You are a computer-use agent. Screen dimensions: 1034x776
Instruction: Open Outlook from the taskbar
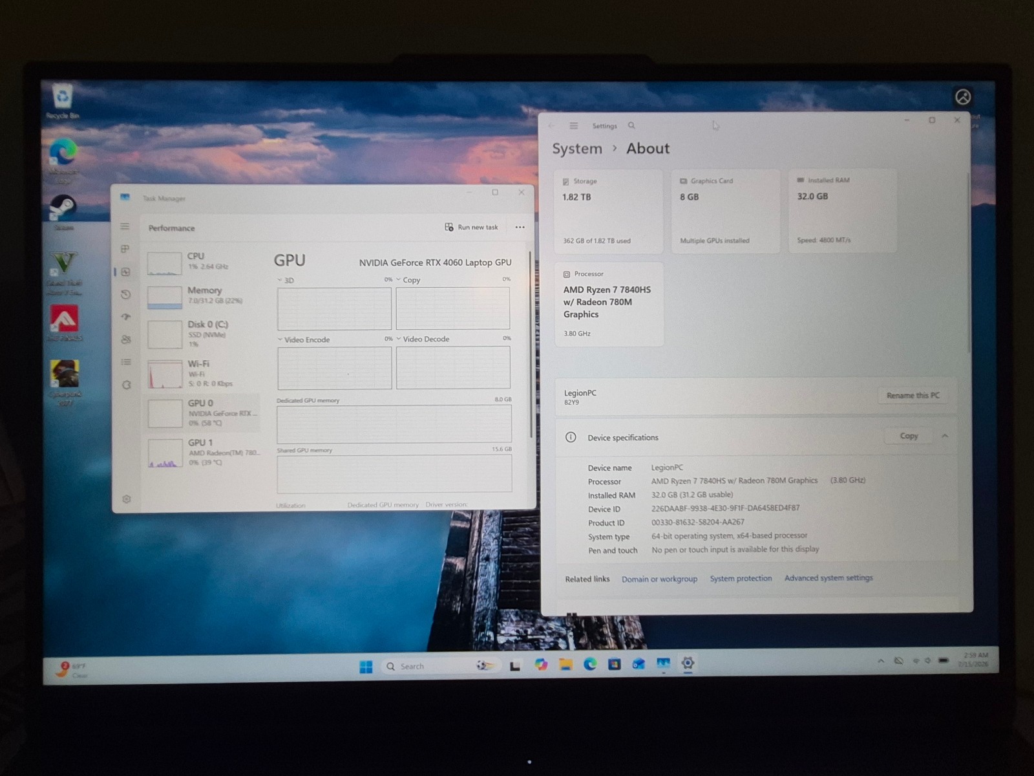point(638,664)
